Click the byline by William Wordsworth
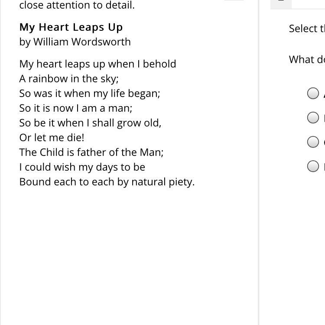 pyautogui.click(x=75, y=42)
